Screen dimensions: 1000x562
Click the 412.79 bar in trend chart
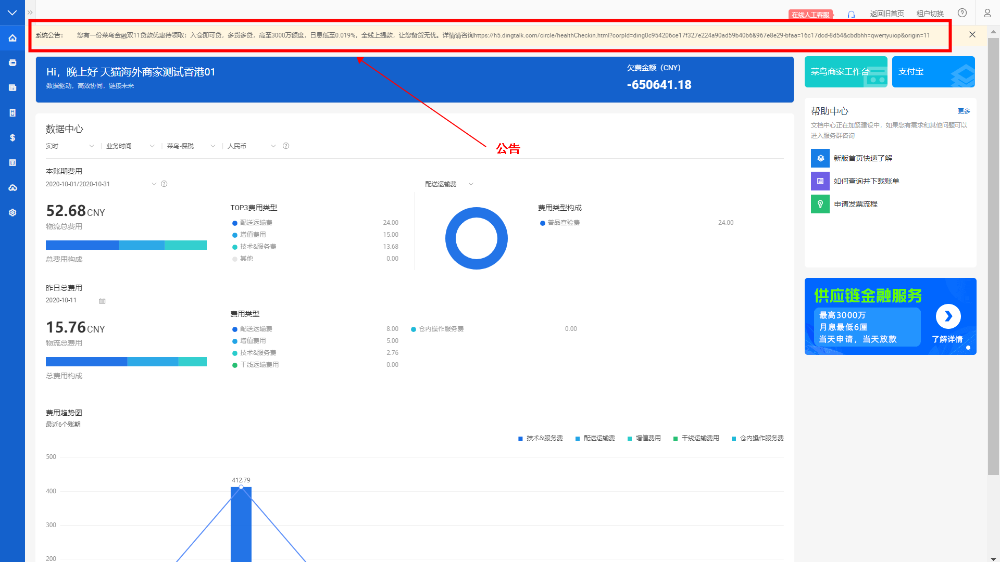pyautogui.click(x=241, y=525)
